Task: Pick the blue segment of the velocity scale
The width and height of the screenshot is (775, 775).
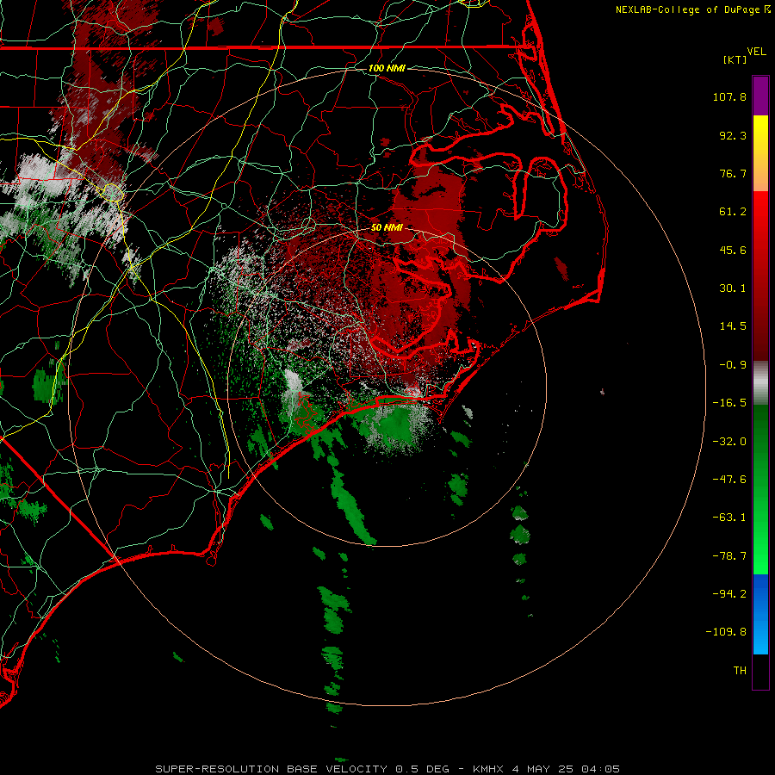Action: coord(760,614)
